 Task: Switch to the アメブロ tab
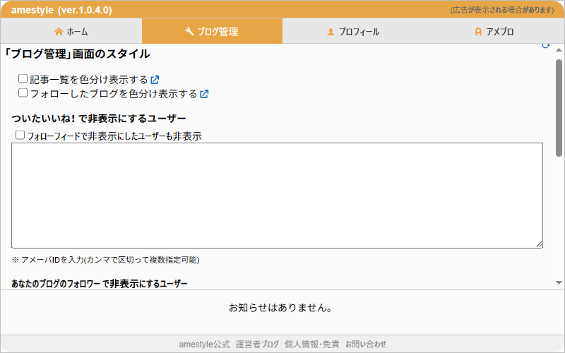[494, 32]
